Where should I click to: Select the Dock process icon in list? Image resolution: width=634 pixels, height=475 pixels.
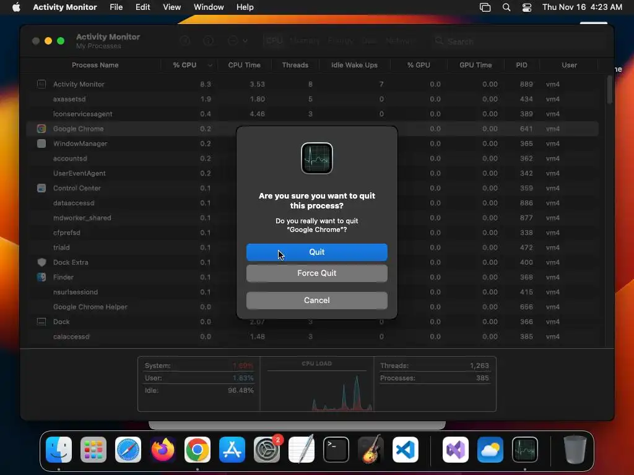(x=41, y=322)
